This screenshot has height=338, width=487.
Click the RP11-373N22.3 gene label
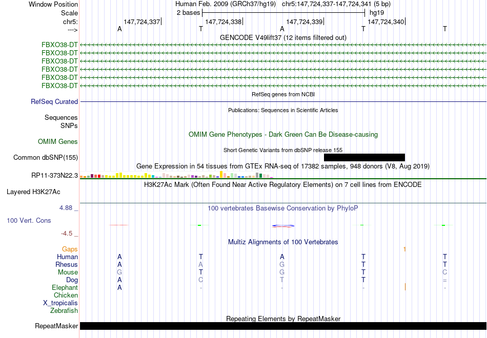[55, 175]
